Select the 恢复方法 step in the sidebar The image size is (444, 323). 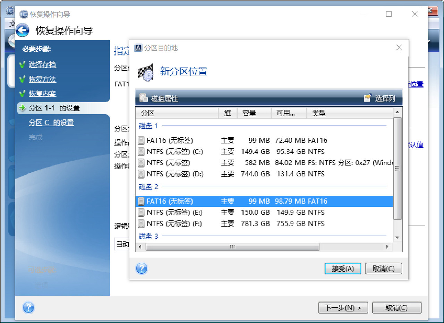click(42, 79)
